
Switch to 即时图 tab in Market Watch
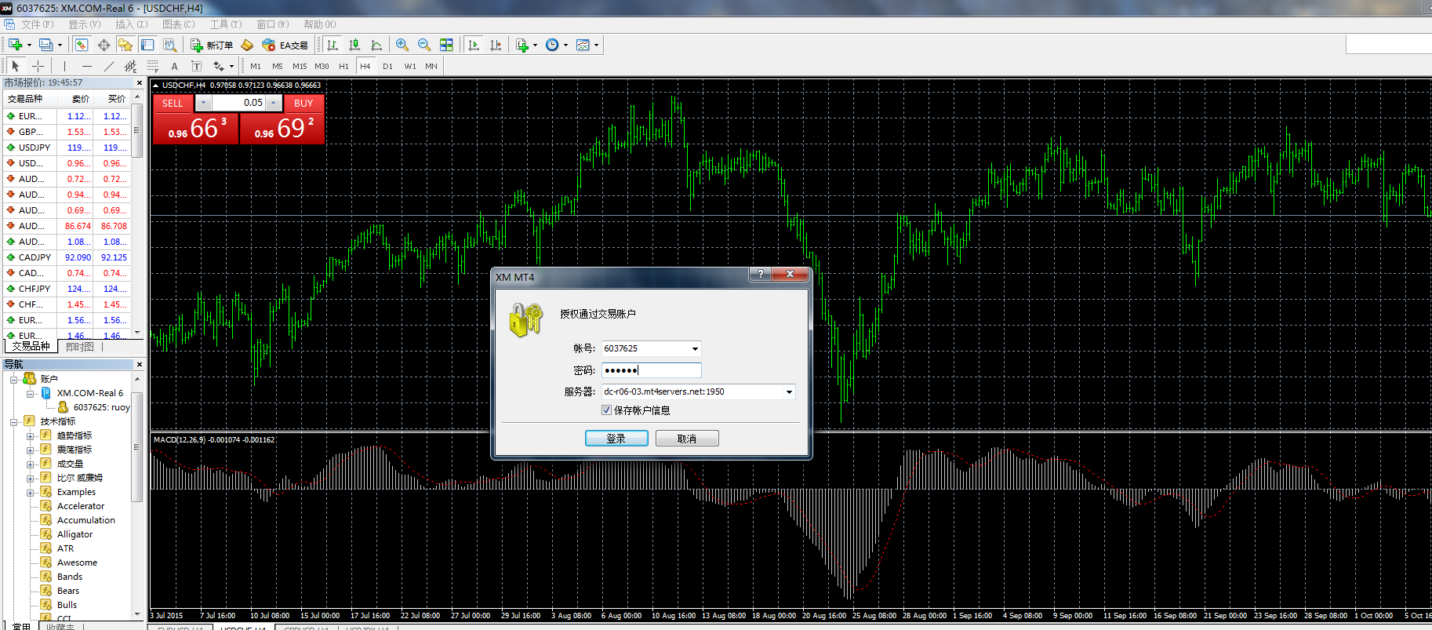pos(79,347)
